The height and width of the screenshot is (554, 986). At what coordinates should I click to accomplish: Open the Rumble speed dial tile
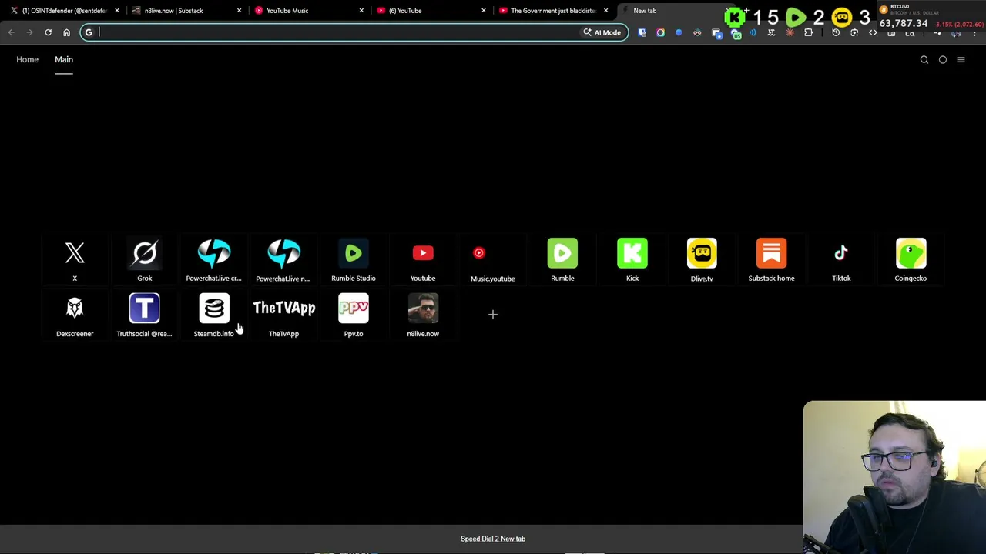[562, 260]
